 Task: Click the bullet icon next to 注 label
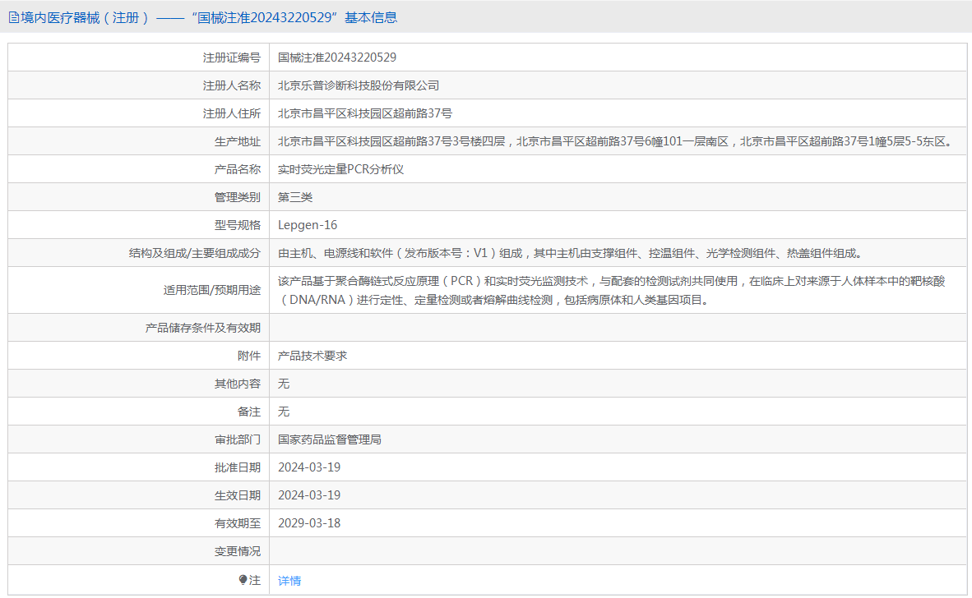[x=243, y=580]
